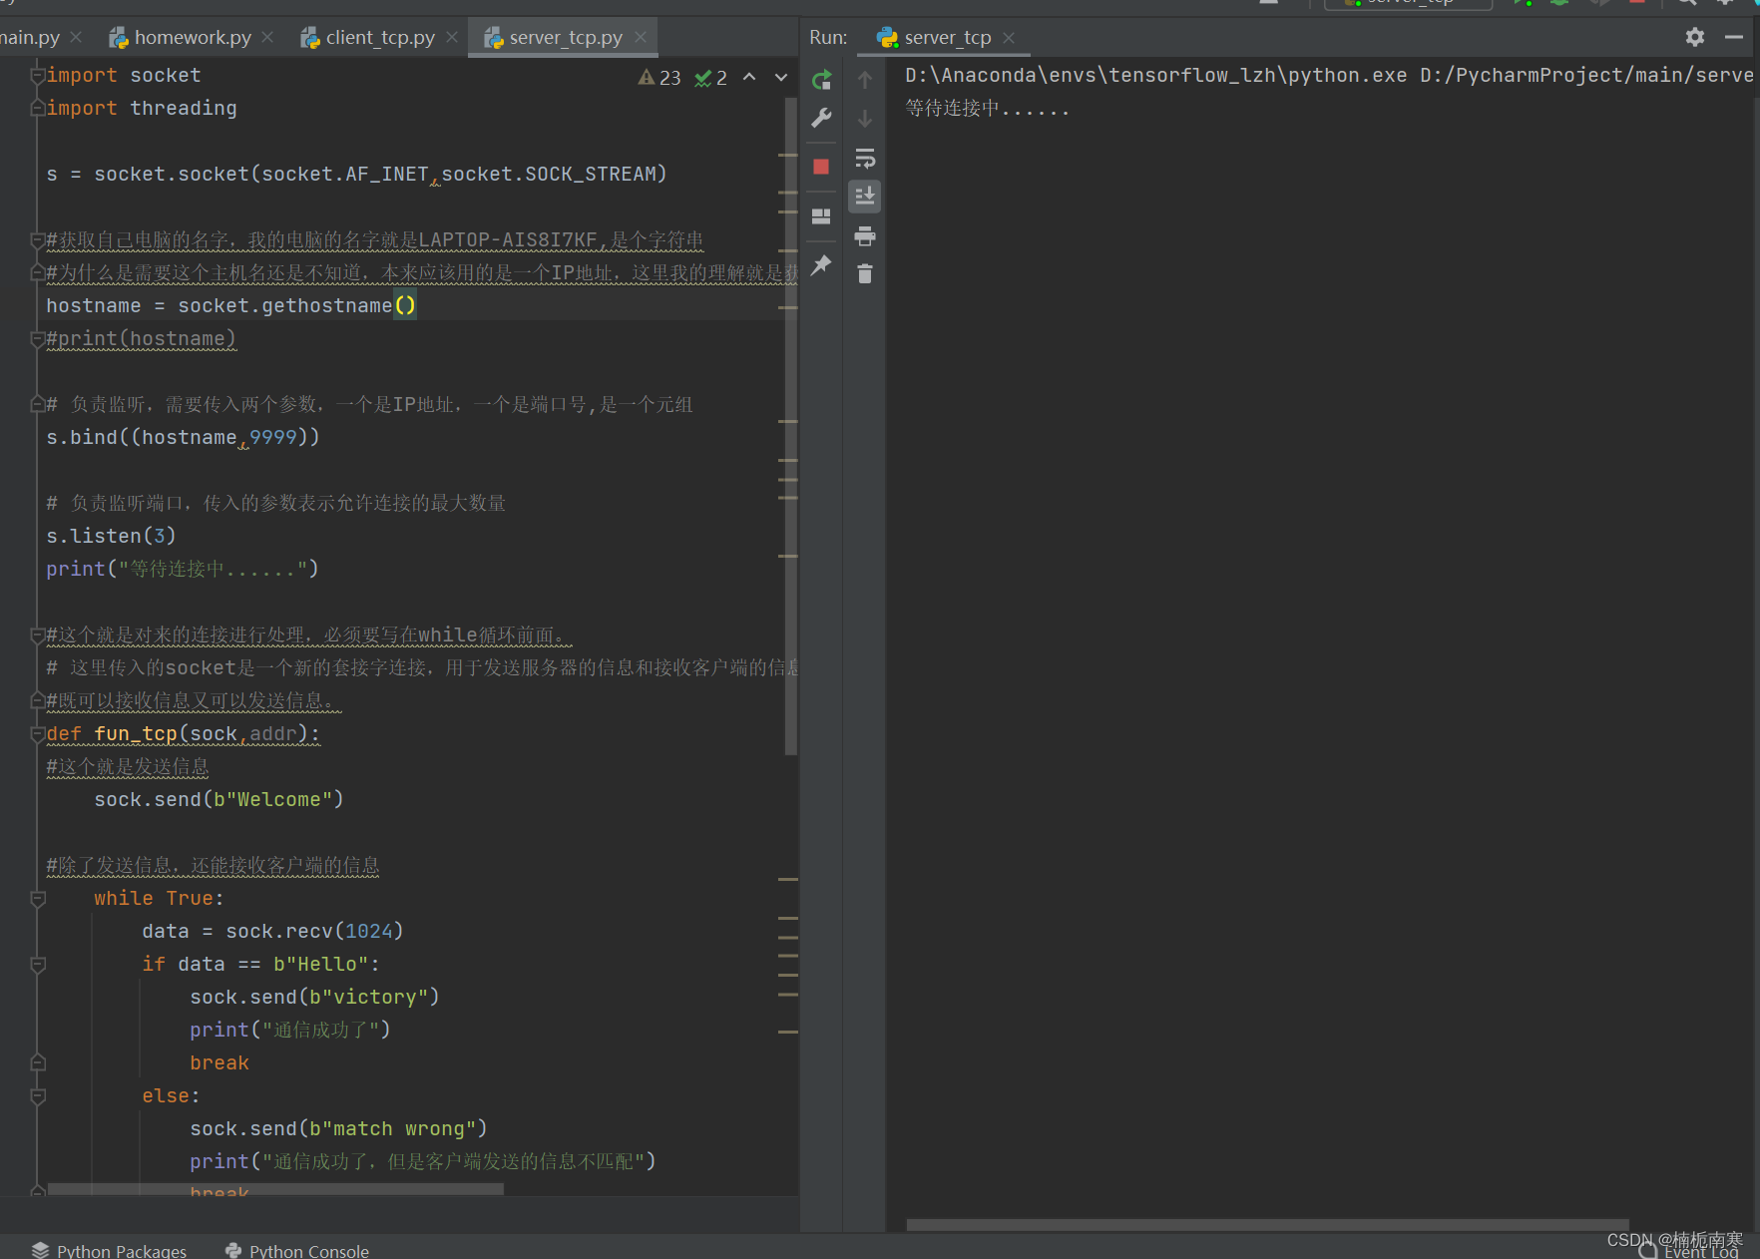Open Python Packages tool window
This screenshot has width=1760, height=1259.
[x=109, y=1250]
